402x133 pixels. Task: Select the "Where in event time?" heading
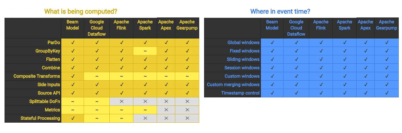[280, 12]
